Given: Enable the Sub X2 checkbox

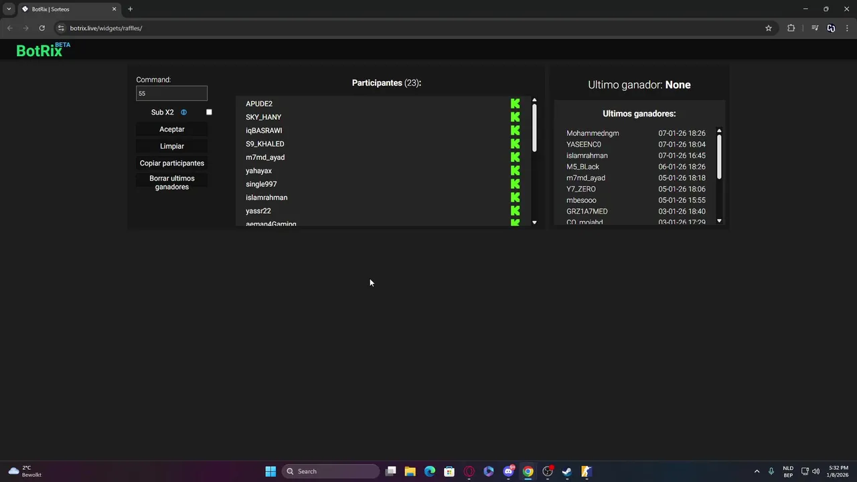Looking at the screenshot, I should tap(209, 112).
